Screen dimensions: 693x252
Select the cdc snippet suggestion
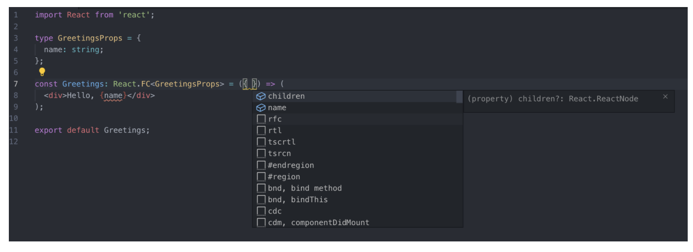point(357,211)
